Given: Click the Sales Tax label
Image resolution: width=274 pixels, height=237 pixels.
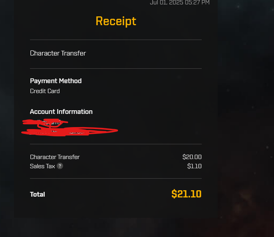Looking at the screenshot, I should pyautogui.click(x=42, y=166).
